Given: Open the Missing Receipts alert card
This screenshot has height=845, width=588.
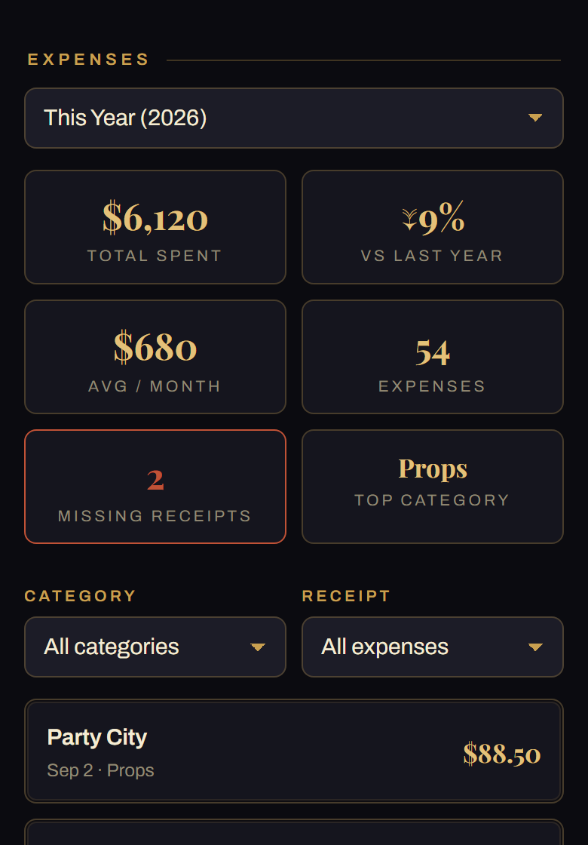Looking at the screenshot, I should 155,487.
